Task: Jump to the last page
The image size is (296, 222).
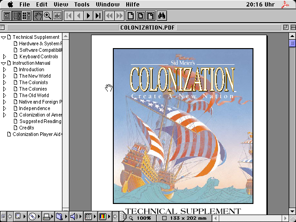Action: 98,16
